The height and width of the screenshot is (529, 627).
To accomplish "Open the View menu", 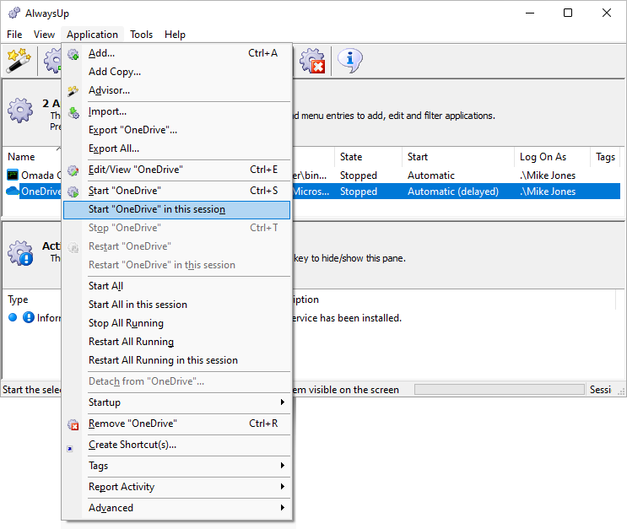I will [44, 35].
